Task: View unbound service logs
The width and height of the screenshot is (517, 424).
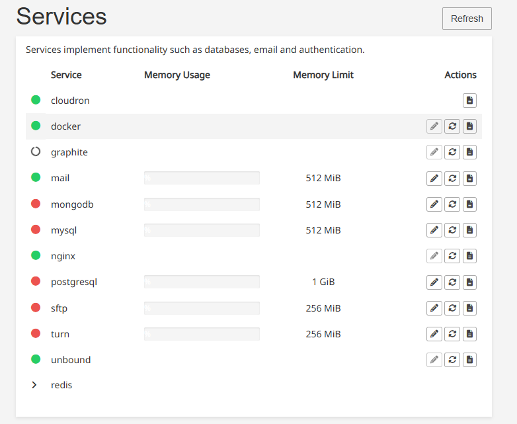Action: (469, 360)
